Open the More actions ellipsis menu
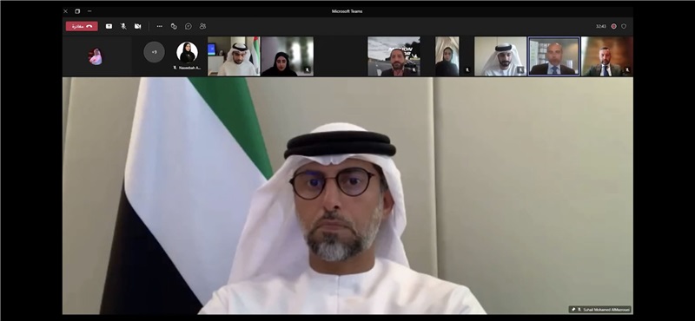 pyautogui.click(x=160, y=26)
